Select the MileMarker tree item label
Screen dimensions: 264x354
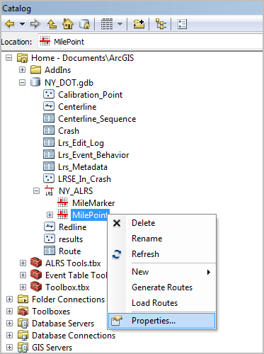tap(93, 203)
